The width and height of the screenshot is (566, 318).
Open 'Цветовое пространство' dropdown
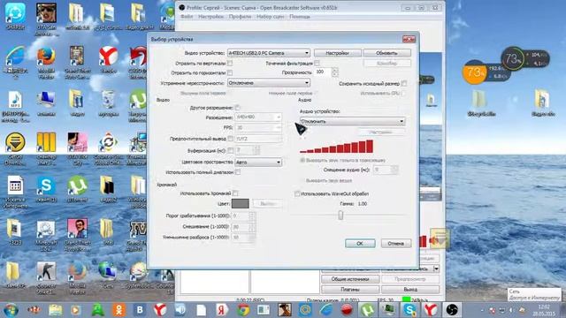[x=258, y=163]
